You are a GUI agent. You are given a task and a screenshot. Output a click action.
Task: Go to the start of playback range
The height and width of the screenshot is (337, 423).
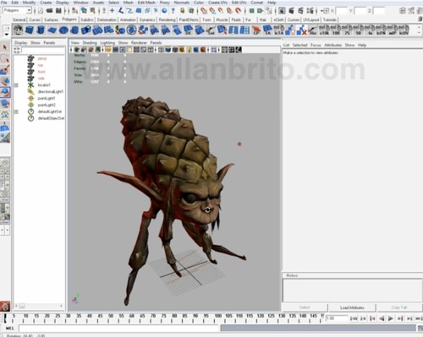click(354, 318)
